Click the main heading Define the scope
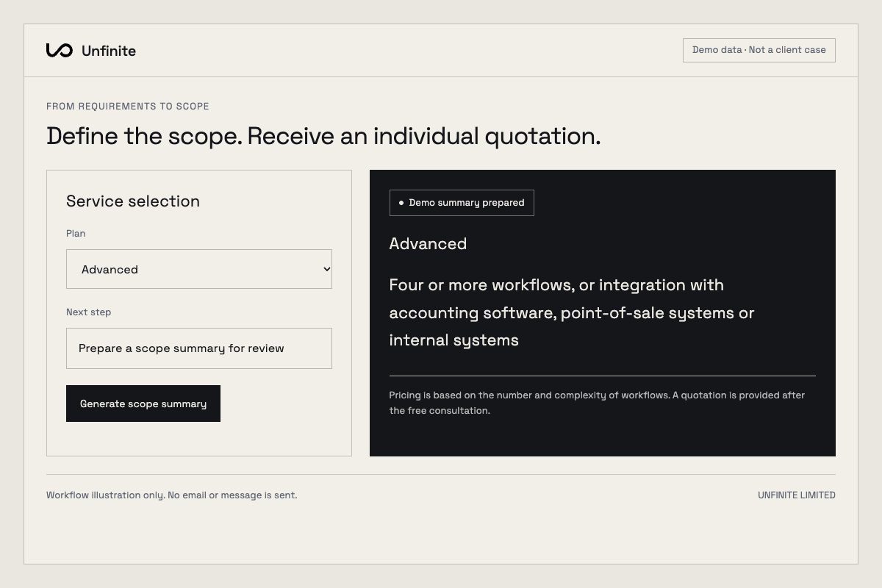 (323, 136)
